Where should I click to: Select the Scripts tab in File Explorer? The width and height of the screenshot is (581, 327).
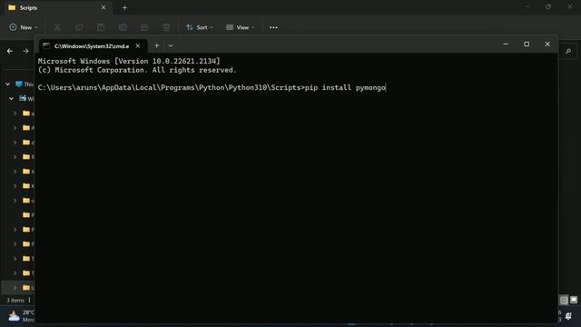point(57,7)
